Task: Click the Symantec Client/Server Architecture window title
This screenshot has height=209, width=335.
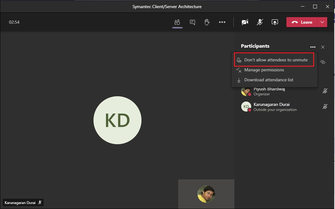Action: [x=167, y=7]
